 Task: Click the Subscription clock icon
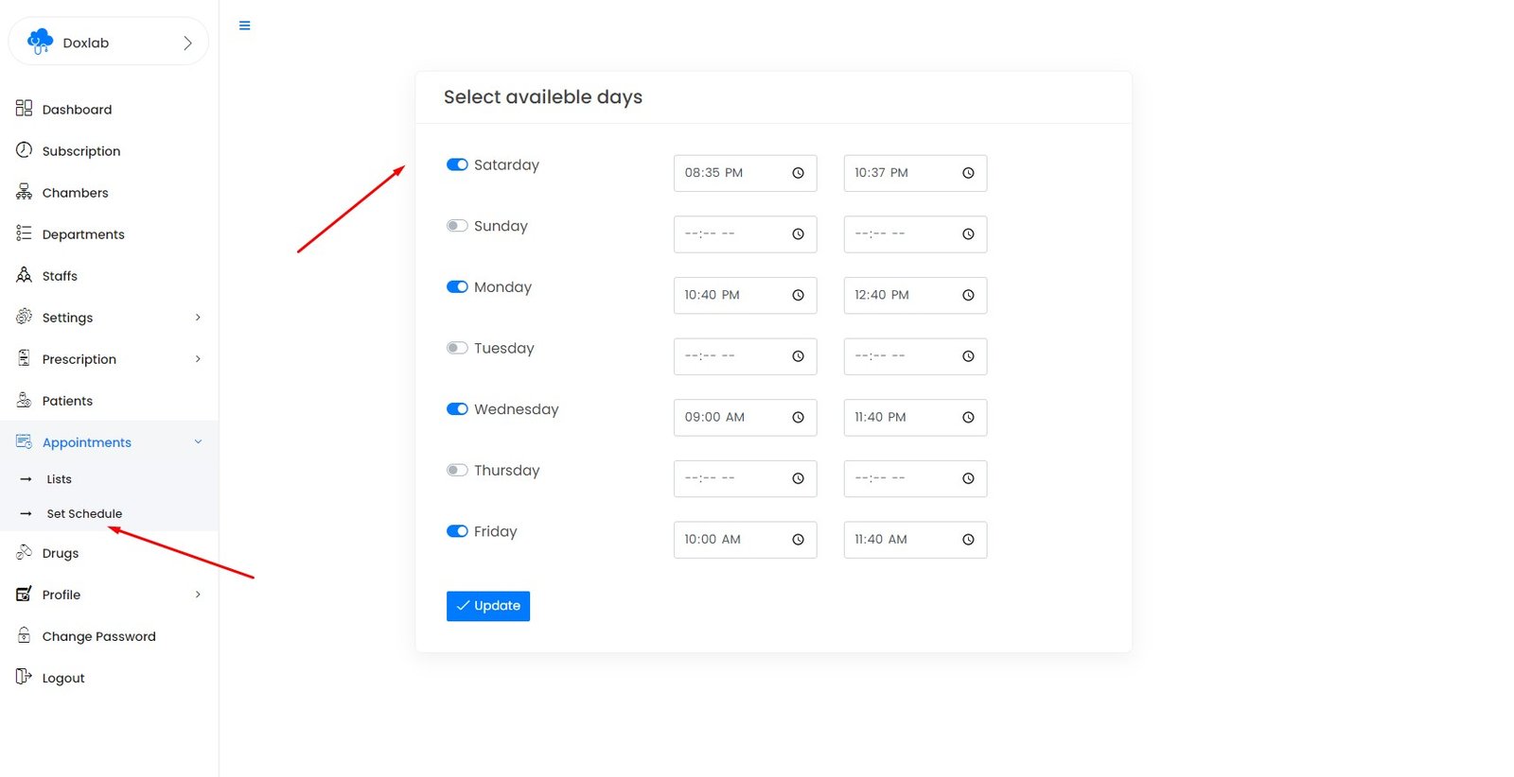[x=24, y=150]
